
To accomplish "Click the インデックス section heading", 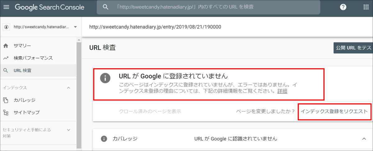I will pos(14,88).
